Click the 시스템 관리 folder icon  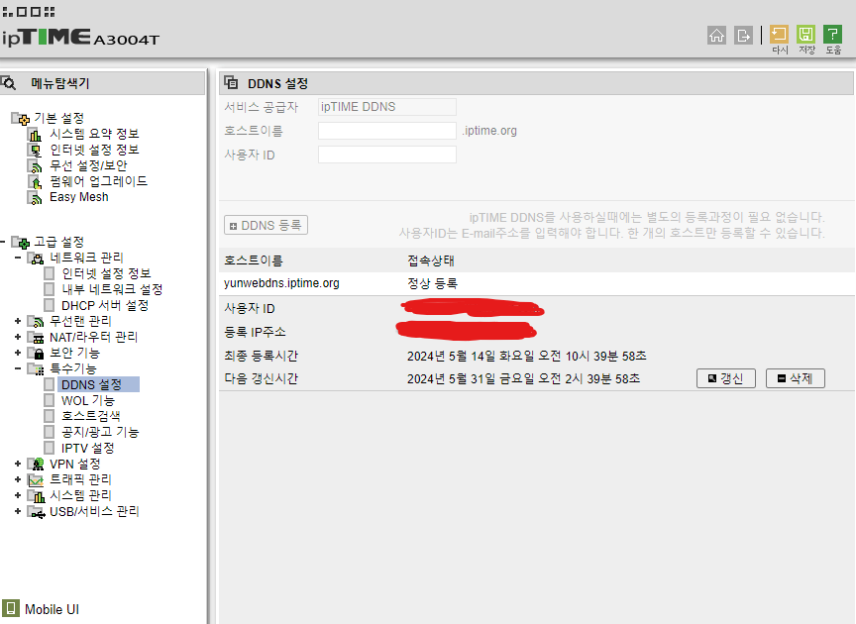tap(36, 495)
